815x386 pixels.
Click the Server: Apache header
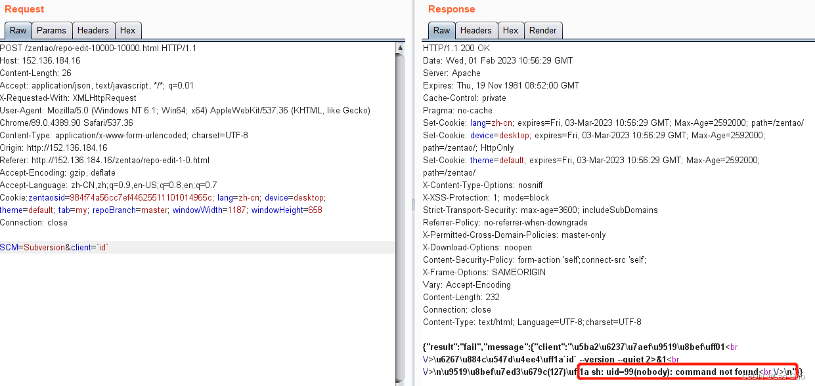[452, 73]
